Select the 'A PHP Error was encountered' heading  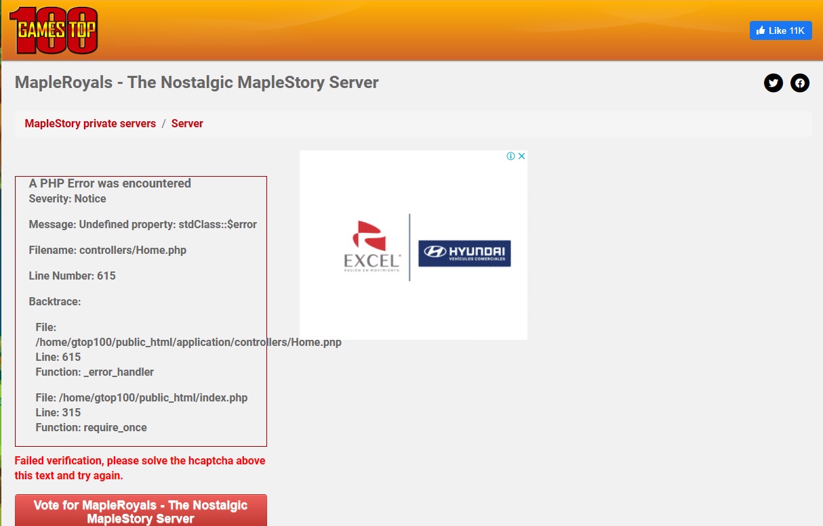click(x=110, y=183)
